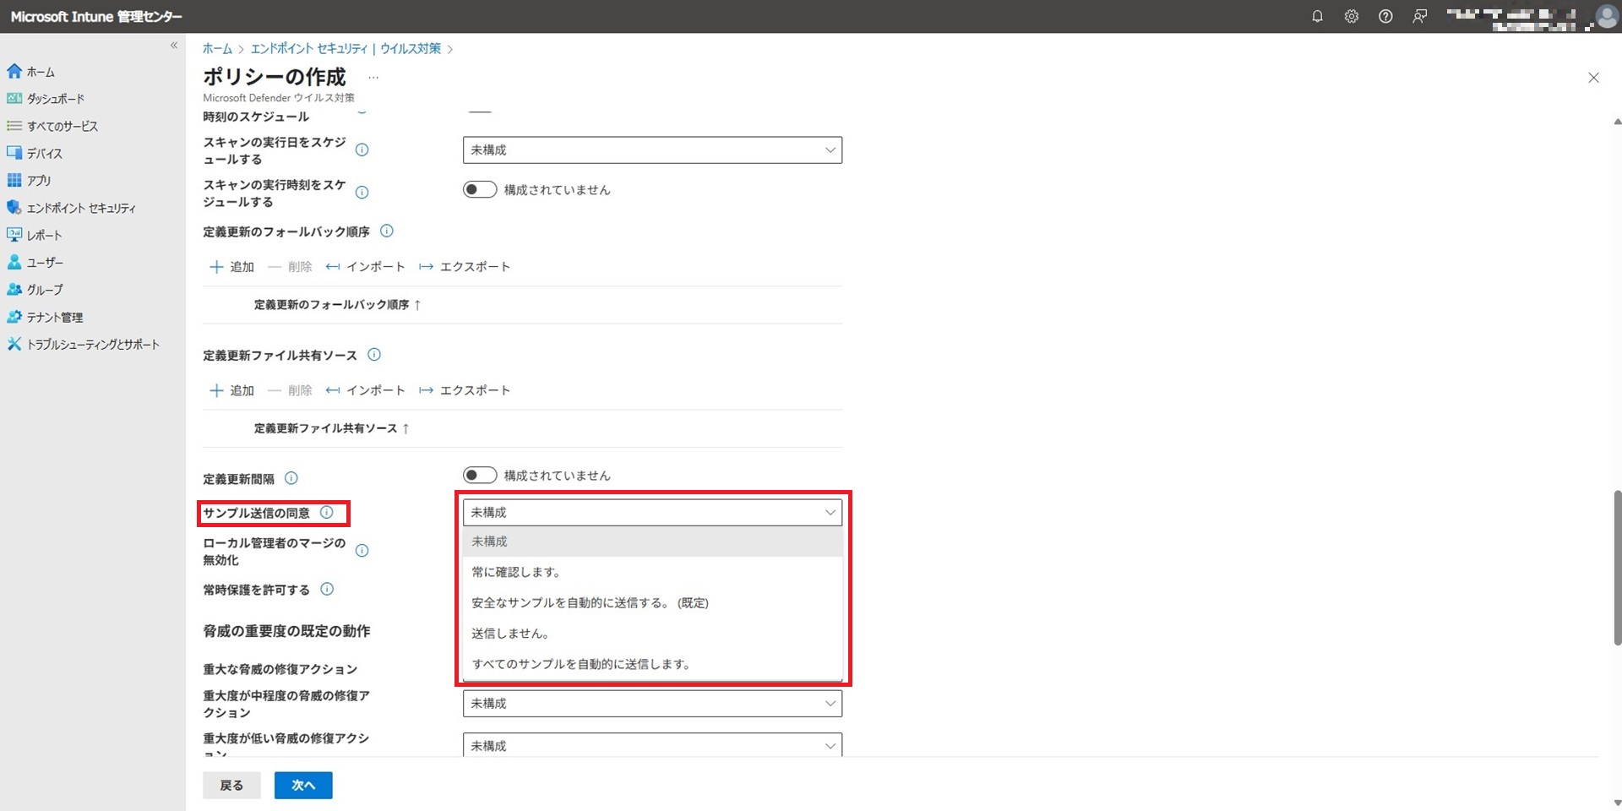Image resolution: width=1622 pixels, height=811 pixels.
Task: Click ホーム breadcrumb link
Action: 217,49
